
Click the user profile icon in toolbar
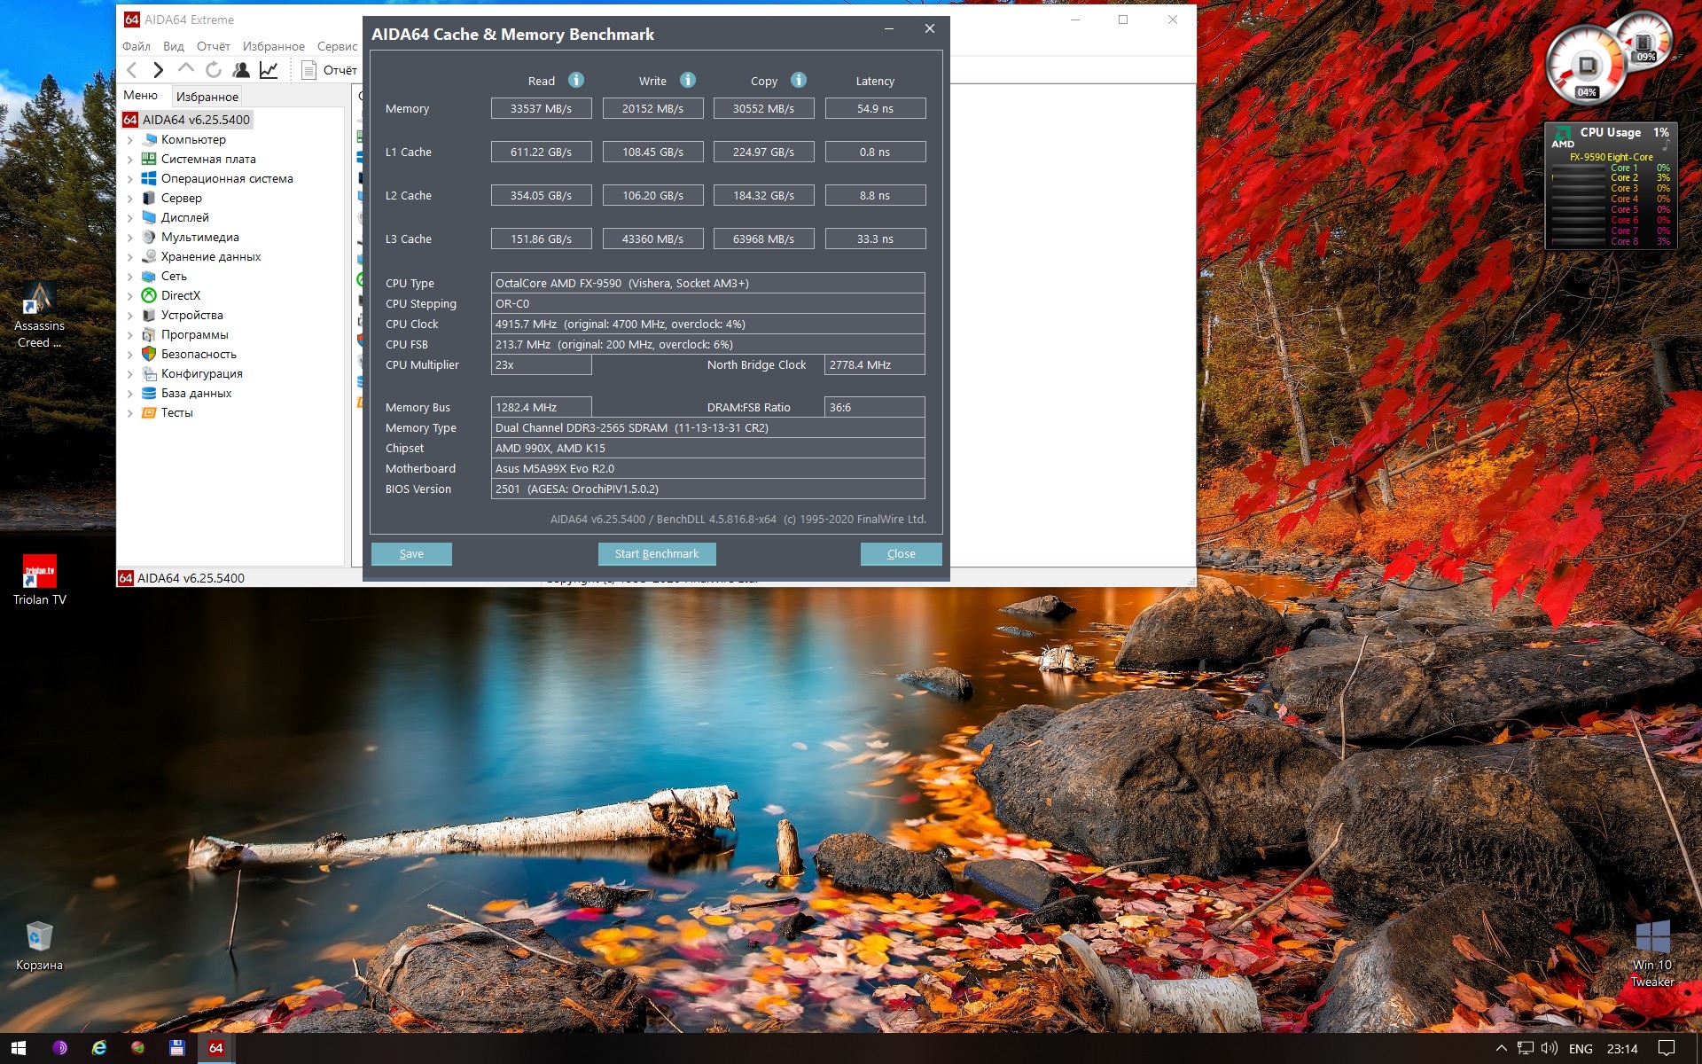point(240,70)
